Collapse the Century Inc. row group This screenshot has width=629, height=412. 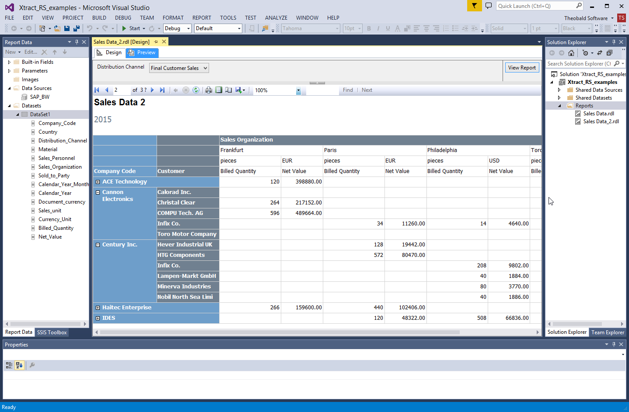coord(98,245)
